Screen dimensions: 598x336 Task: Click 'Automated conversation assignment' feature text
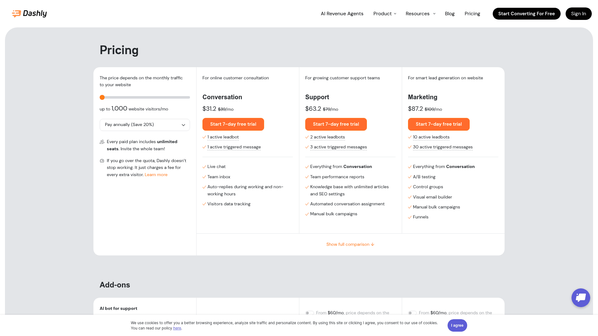click(x=347, y=204)
